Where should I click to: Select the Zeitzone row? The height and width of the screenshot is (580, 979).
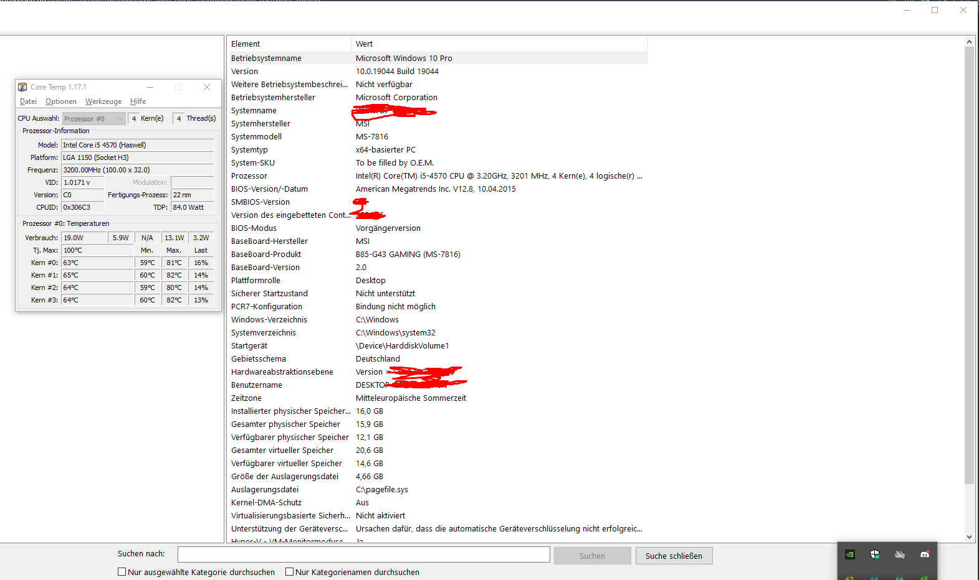tap(437, 398)
